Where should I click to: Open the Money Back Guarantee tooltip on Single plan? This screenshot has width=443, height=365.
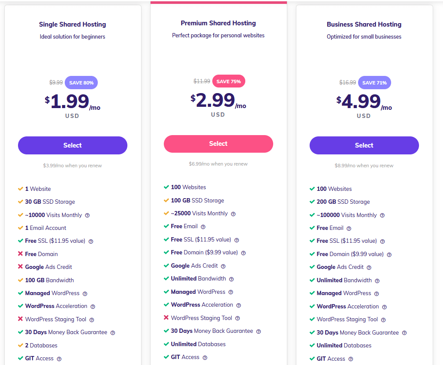[112, 332]
